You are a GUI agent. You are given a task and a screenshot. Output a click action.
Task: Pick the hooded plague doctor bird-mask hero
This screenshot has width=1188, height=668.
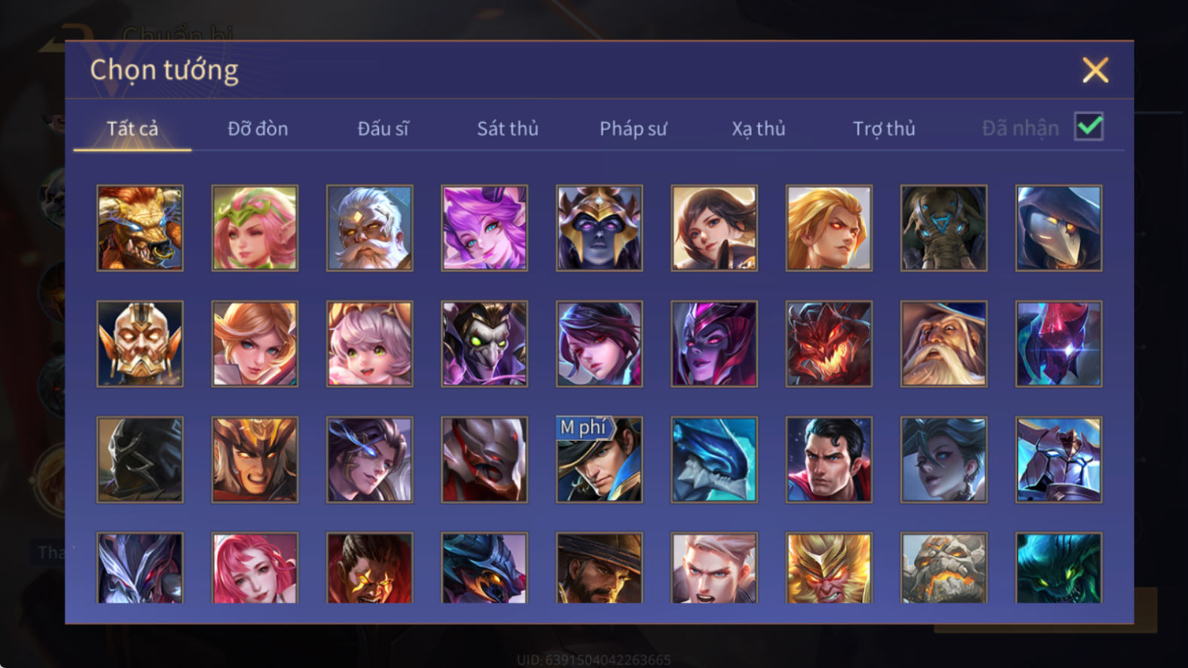pos(1059,228)
